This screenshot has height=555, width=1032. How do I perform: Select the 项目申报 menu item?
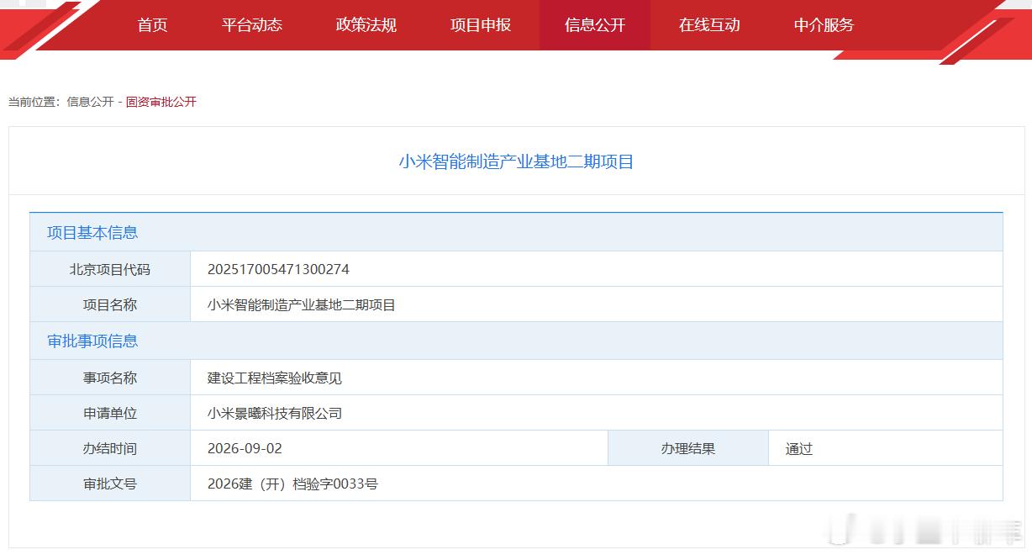pyautogui.click(x=481, y=25)
